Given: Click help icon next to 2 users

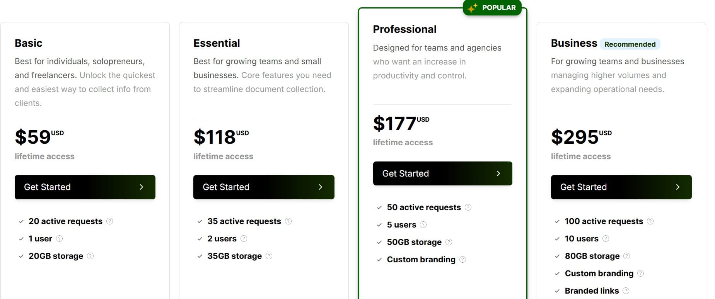Looking at the screenshot, I should point(244,239).
